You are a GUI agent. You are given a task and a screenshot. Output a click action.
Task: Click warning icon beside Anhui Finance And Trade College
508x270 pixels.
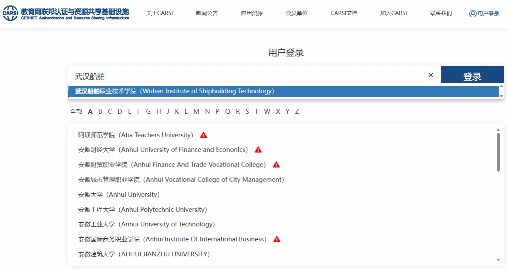coord(276,165)
